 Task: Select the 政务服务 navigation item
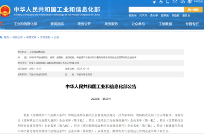(x=111, y=24)
